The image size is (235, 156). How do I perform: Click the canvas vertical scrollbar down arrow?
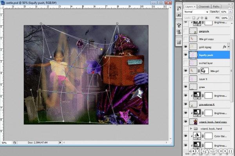pos(170,139)
